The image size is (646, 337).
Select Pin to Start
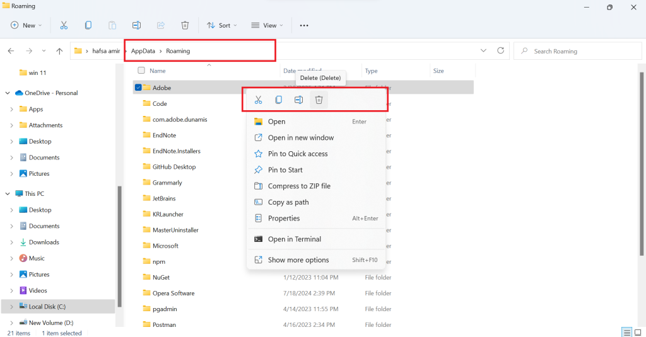click(316, 169)
